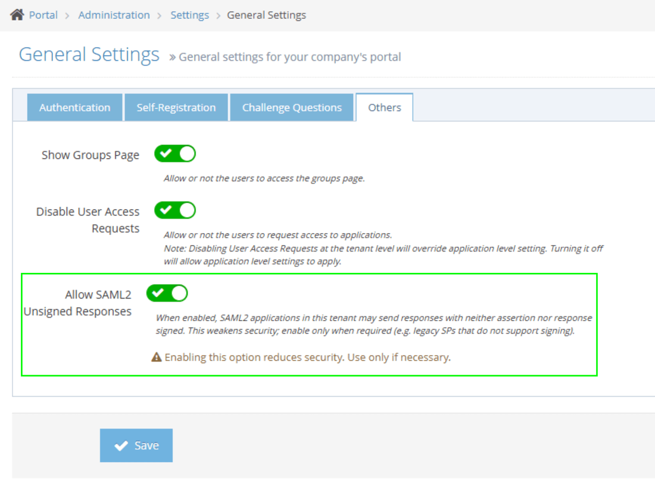Click the 'Enabling this option reduces security' warning text
This screenshot has height=487, width=655.
click(x=307, y=357)
